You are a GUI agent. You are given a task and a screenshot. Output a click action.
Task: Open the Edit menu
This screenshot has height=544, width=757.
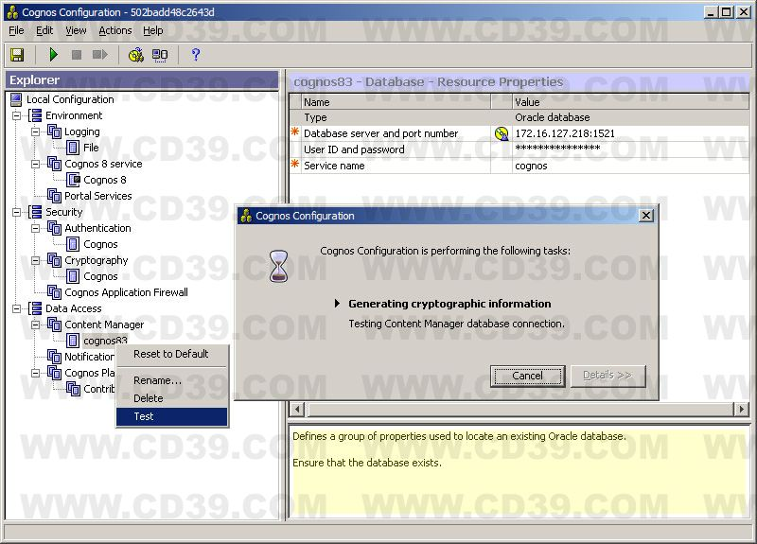[44, 30]
